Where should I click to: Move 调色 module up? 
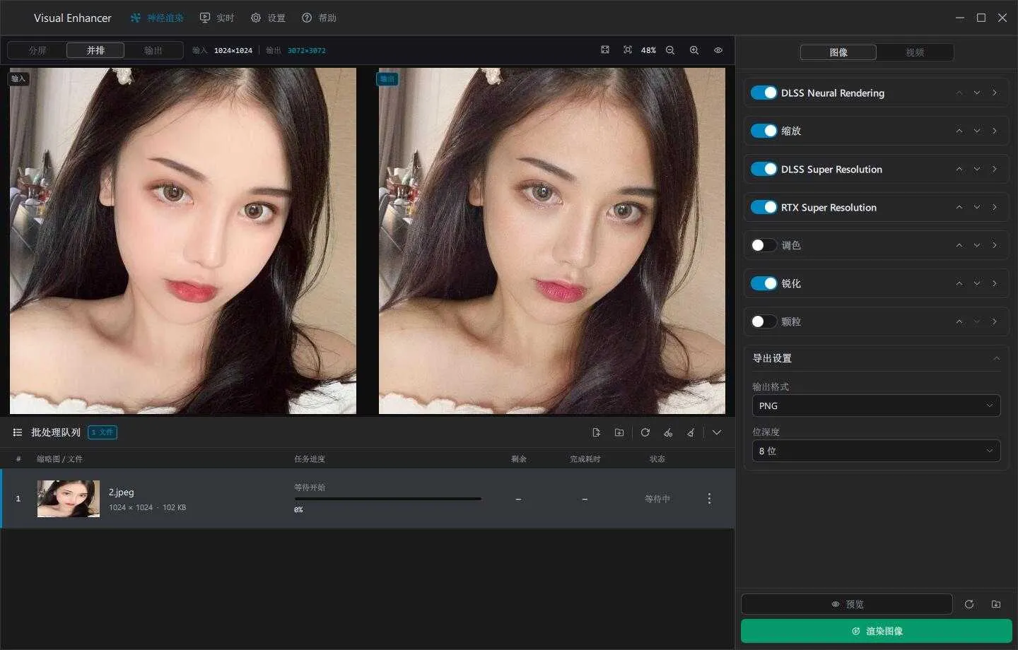pyautogui.click(x=959, y=245)
